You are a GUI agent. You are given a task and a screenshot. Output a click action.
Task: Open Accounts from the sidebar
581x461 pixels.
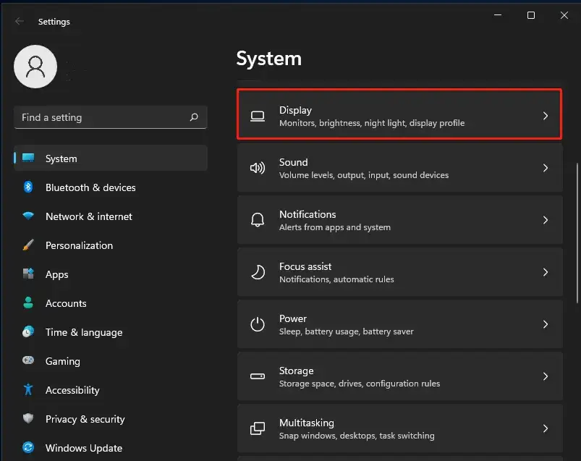pyautogui.click(x=66, y=303)
